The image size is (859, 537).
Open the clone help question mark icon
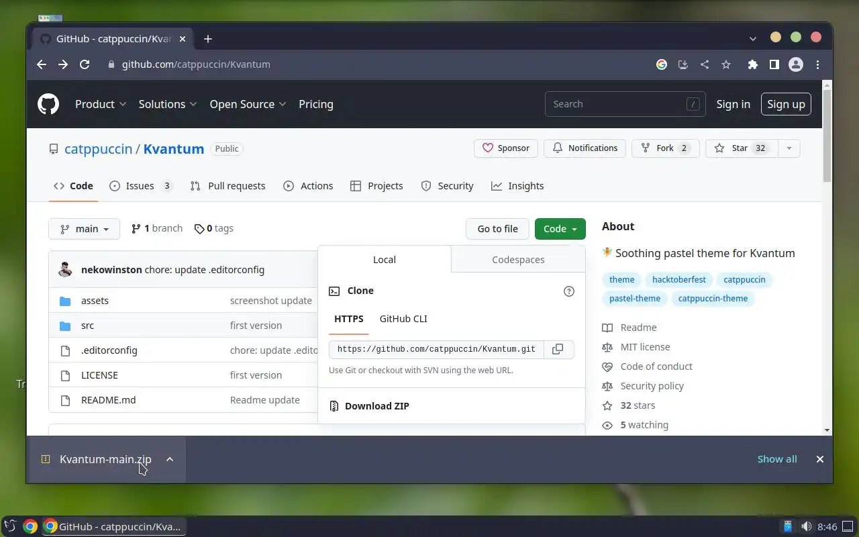569,291
